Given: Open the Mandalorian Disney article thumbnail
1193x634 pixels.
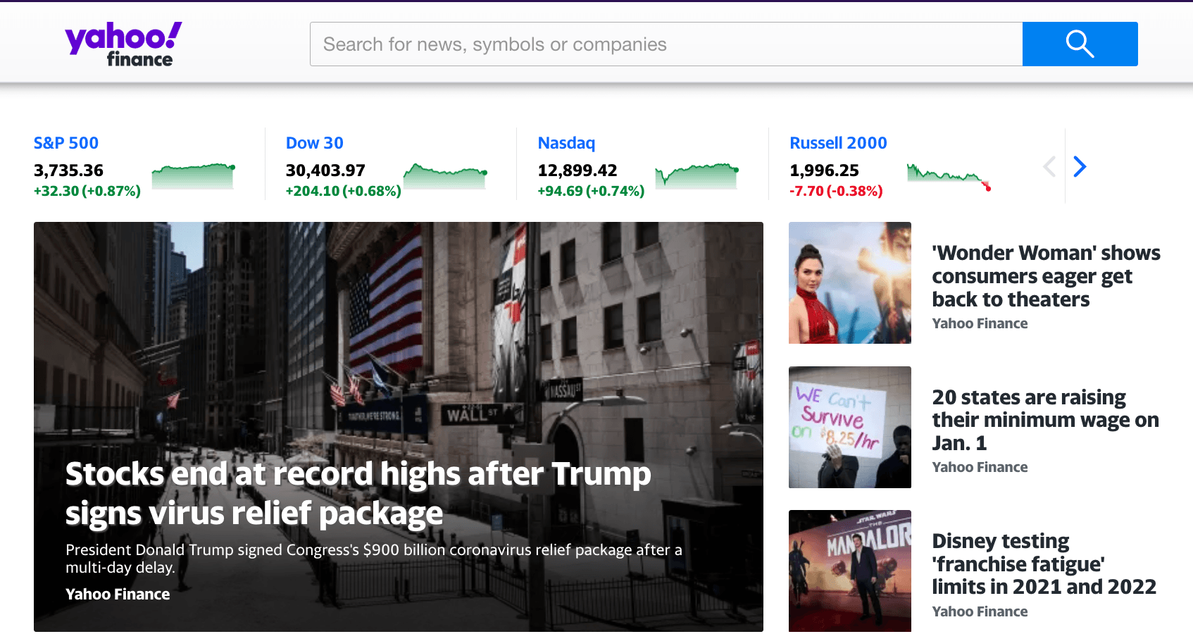Looking at the screenshot, I should coord(850,571).
